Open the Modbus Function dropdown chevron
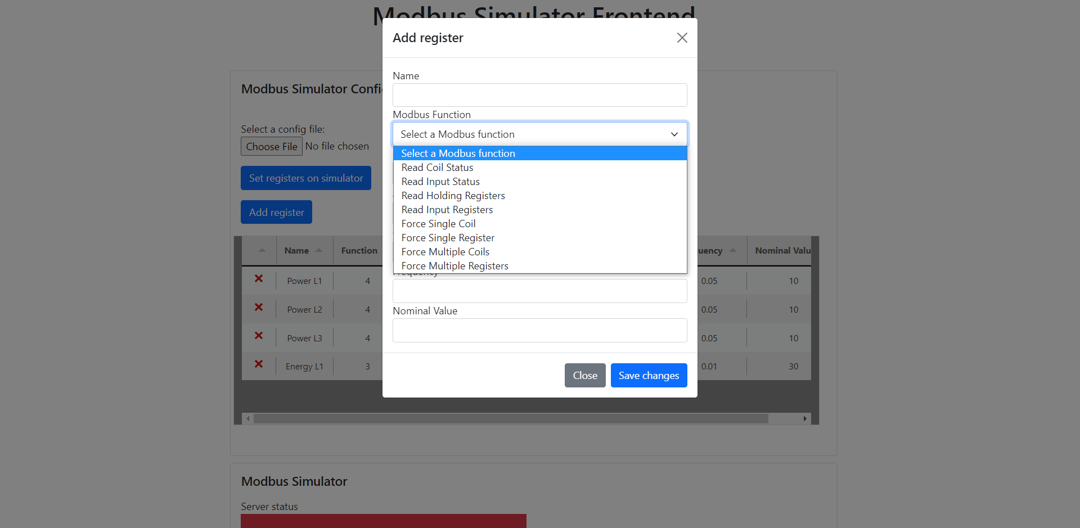This screenshot has width=1080, height=528. pyautogui.click(x=674, y=134)
